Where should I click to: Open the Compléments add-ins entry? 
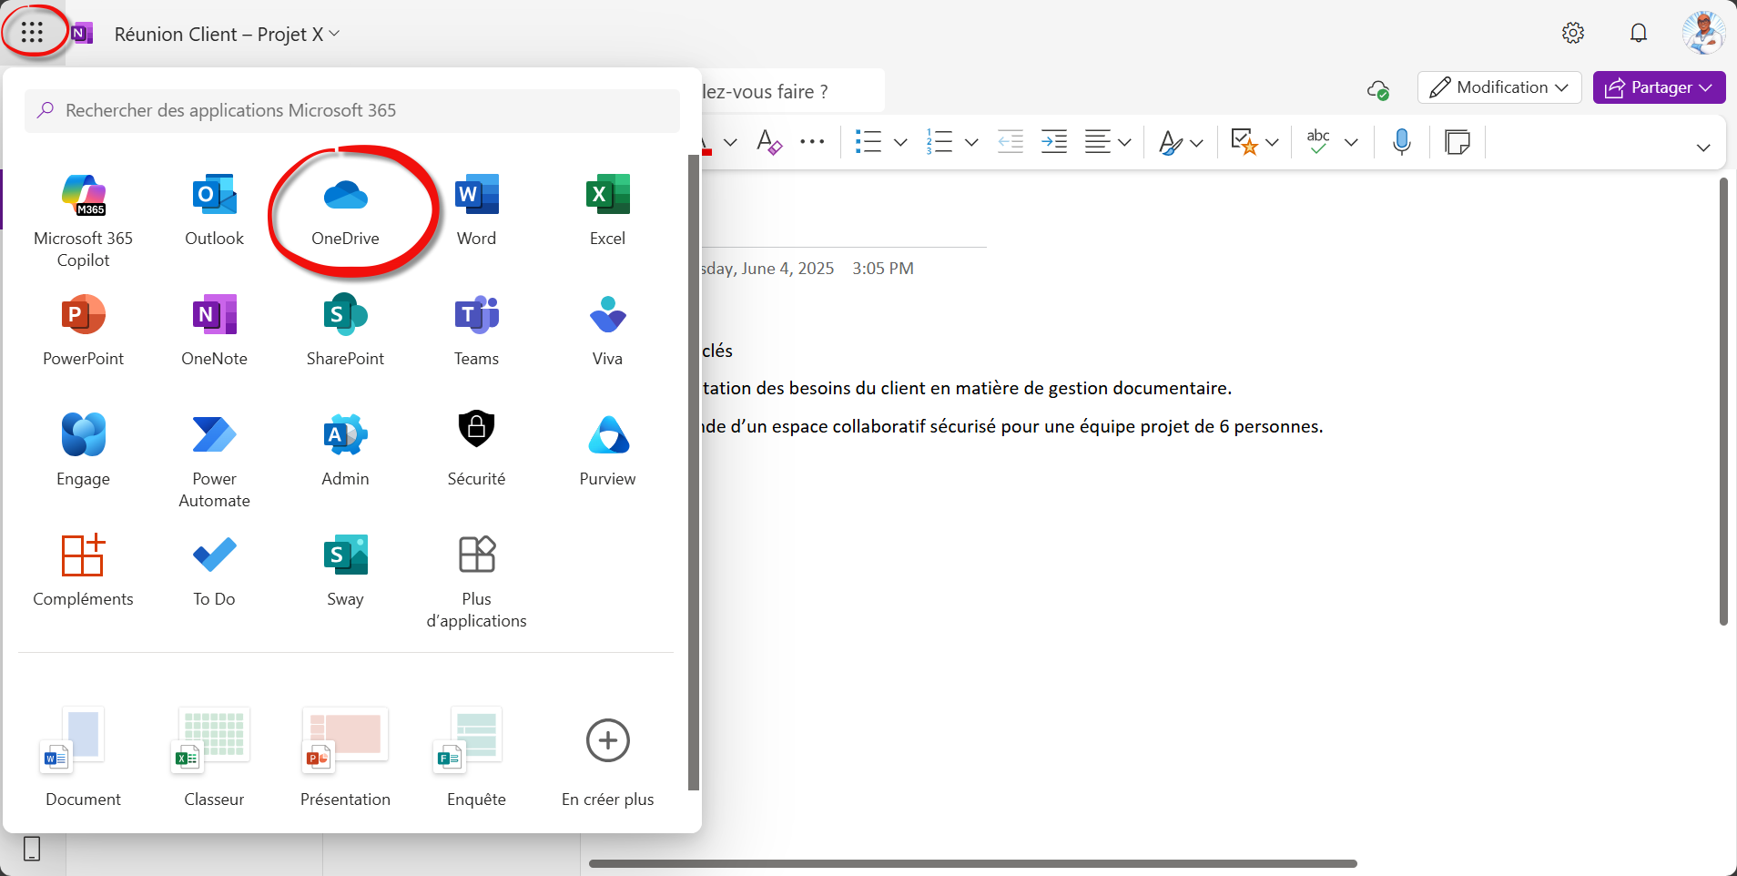83,570
